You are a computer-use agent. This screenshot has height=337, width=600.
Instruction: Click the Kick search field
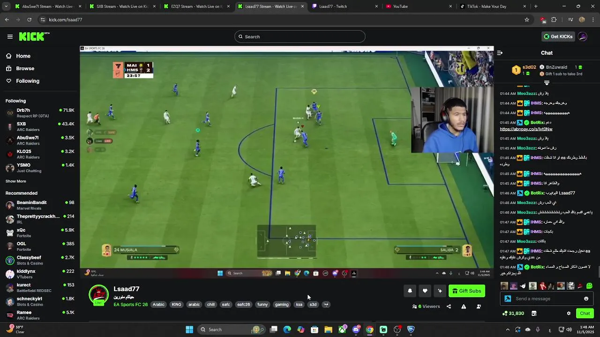(300, 37)
